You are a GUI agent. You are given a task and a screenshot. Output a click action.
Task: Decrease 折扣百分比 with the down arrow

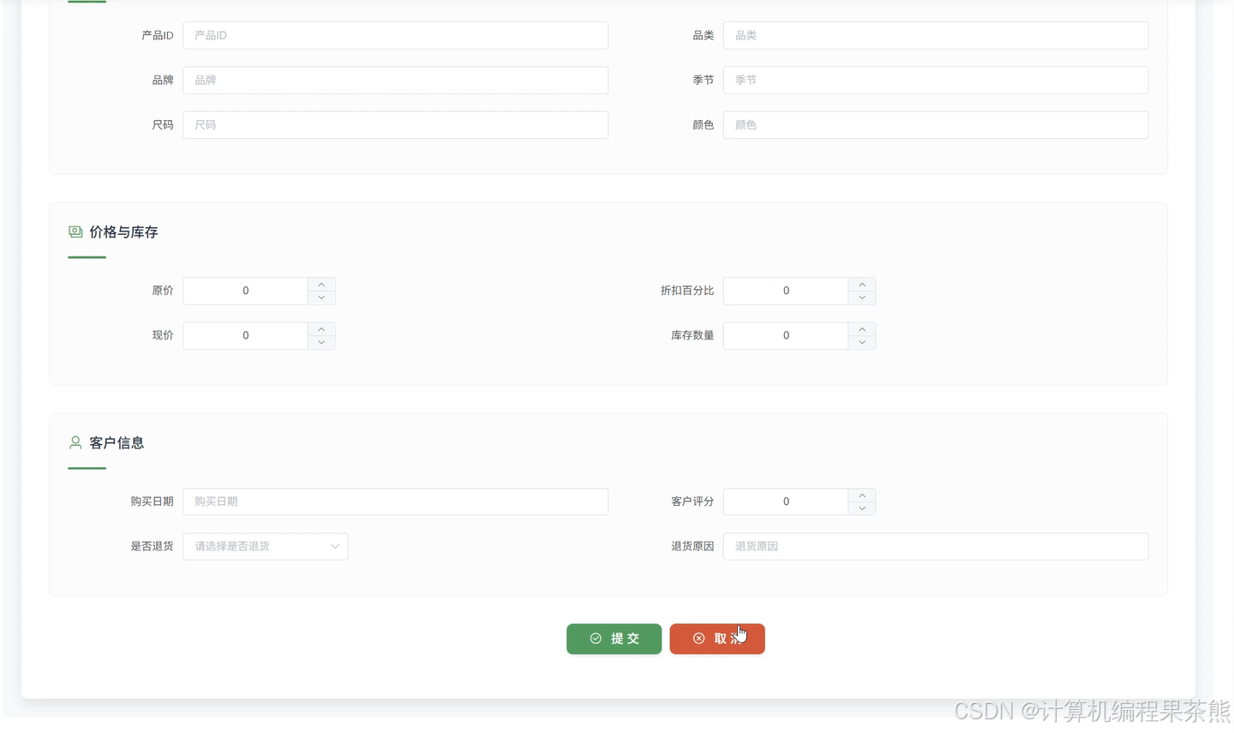(862, 297)
